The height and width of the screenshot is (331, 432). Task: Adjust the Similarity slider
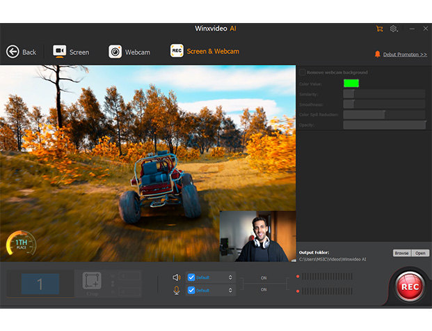(x=384, y=94)
